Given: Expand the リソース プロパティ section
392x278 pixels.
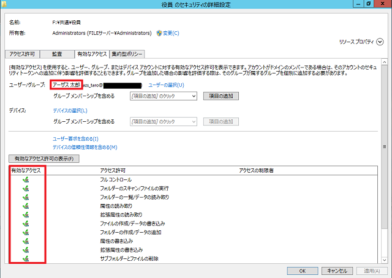Looking at the screenshot, I should click(380, 42).
